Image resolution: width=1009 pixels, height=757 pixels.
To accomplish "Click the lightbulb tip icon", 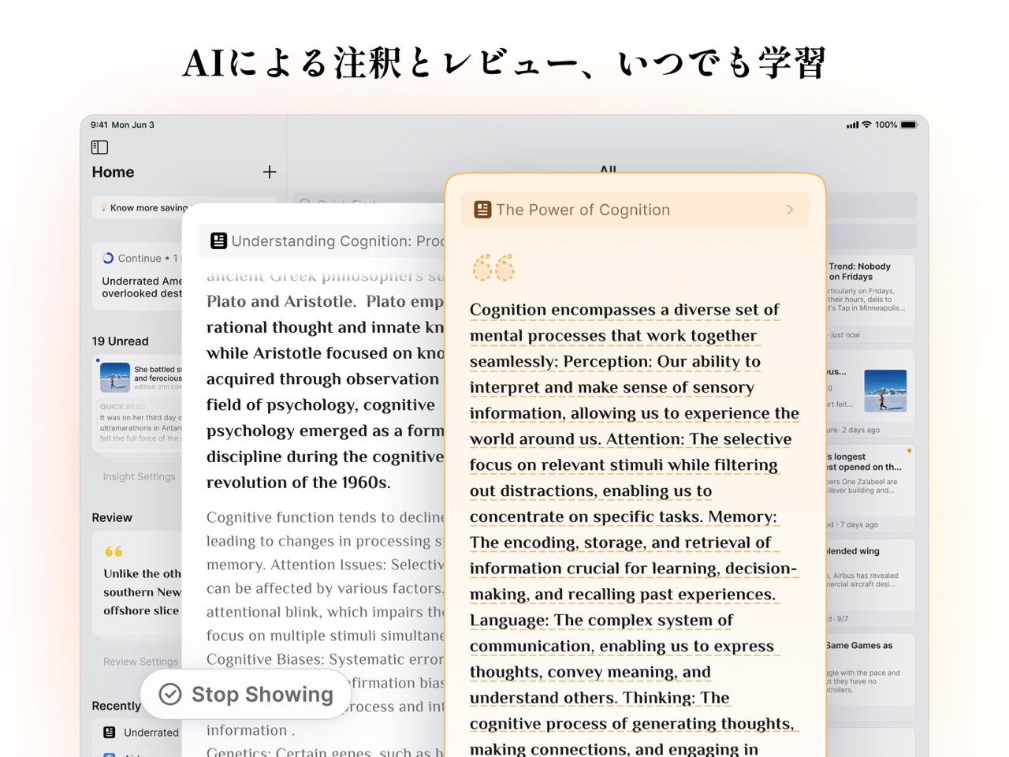I will pyautogui.click(x=103, y=208).
